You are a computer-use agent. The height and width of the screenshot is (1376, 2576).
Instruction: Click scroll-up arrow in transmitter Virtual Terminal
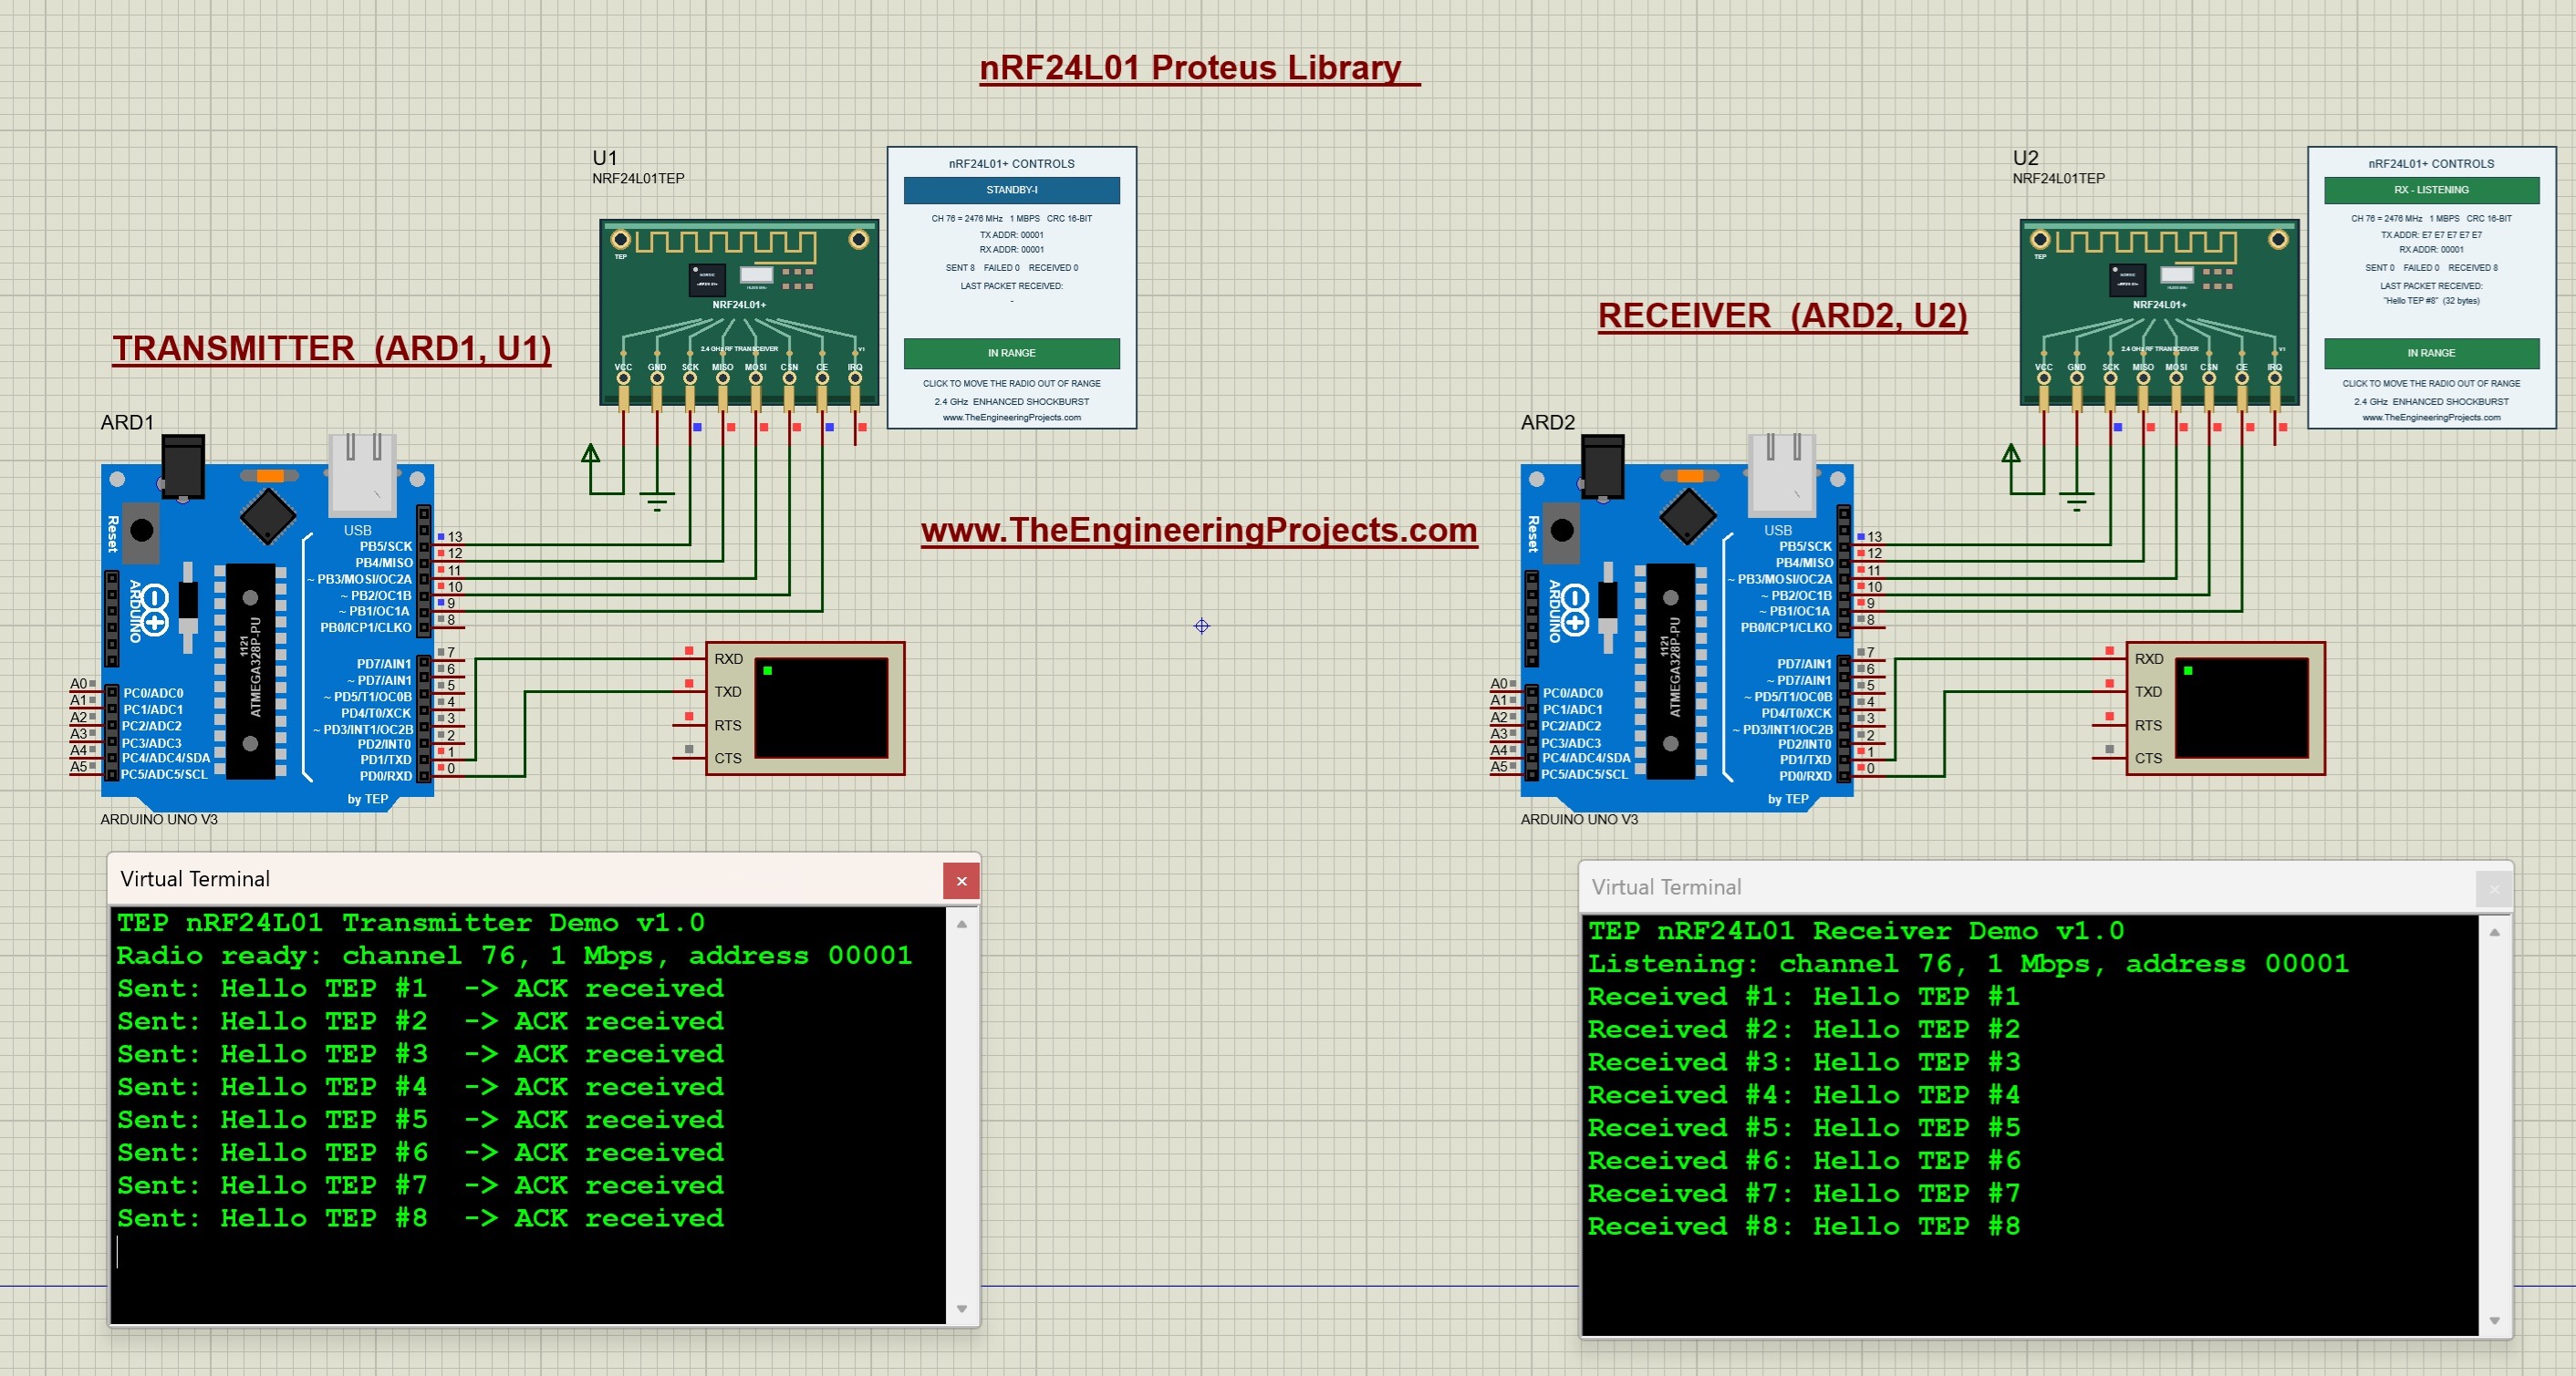[x=962, y=924]
